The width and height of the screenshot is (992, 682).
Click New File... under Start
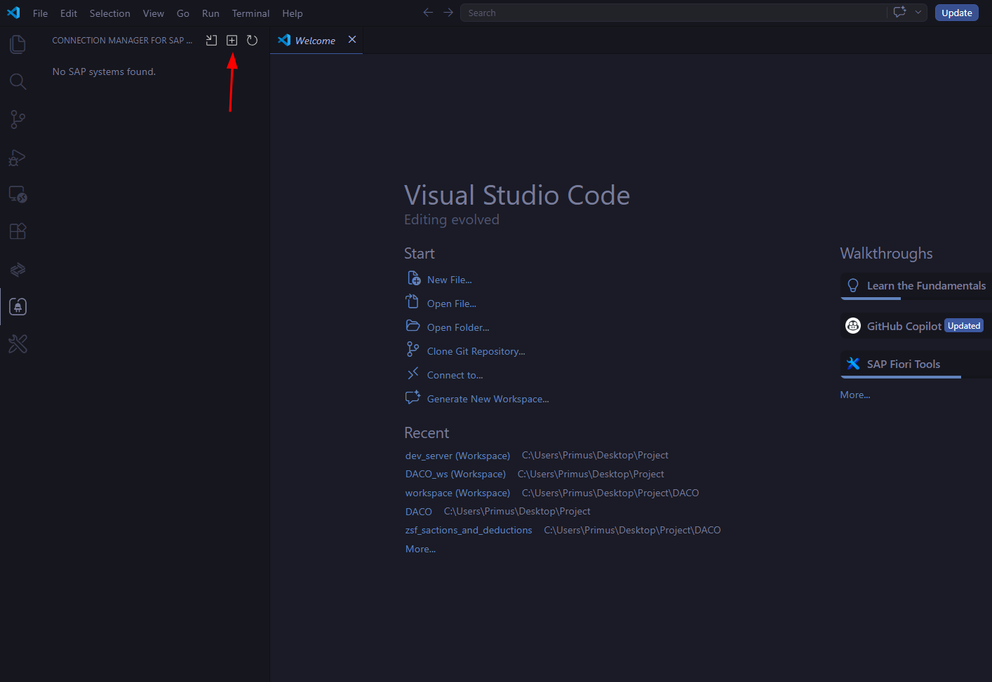pyautogui.click(x=449, y=280)
